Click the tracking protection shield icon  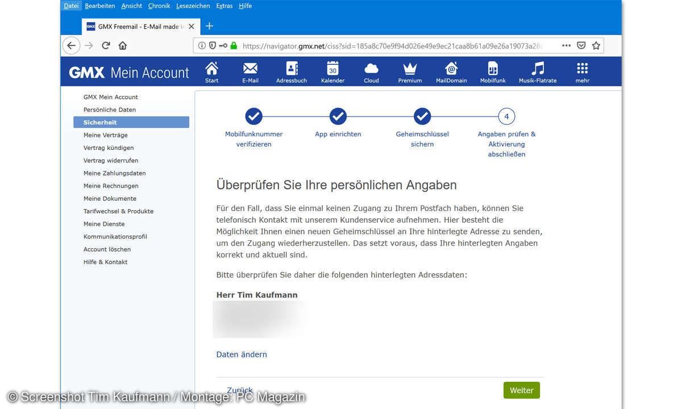[213, 45]
